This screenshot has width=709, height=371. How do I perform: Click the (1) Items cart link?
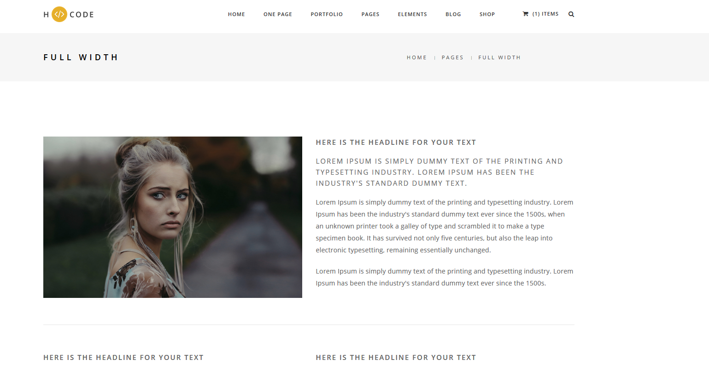pos(545,14)
